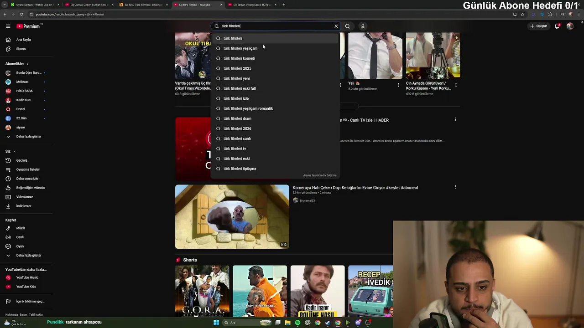
Task: Open the notifications bell
Action: click(557, 26)
